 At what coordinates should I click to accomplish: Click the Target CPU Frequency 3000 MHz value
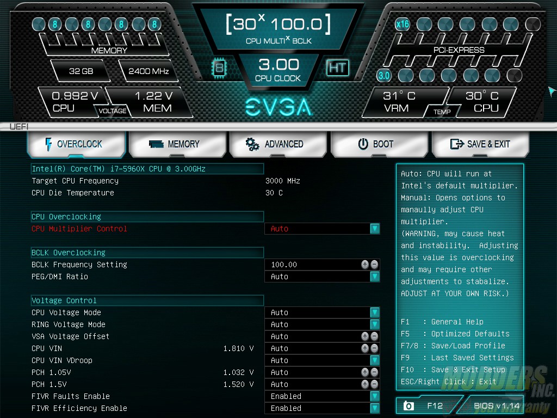pos(283,181)
